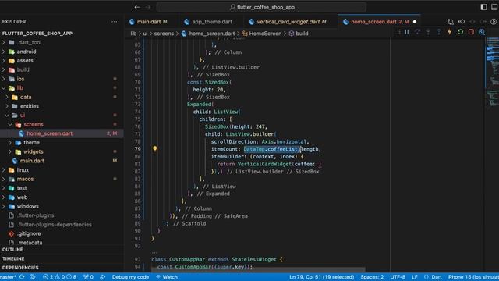Image resolution: width=499 pixels, height=281 pixels.
Task: Change indentation via Spaces: 2
Action: pyautogui.click(x=372, y=277)
